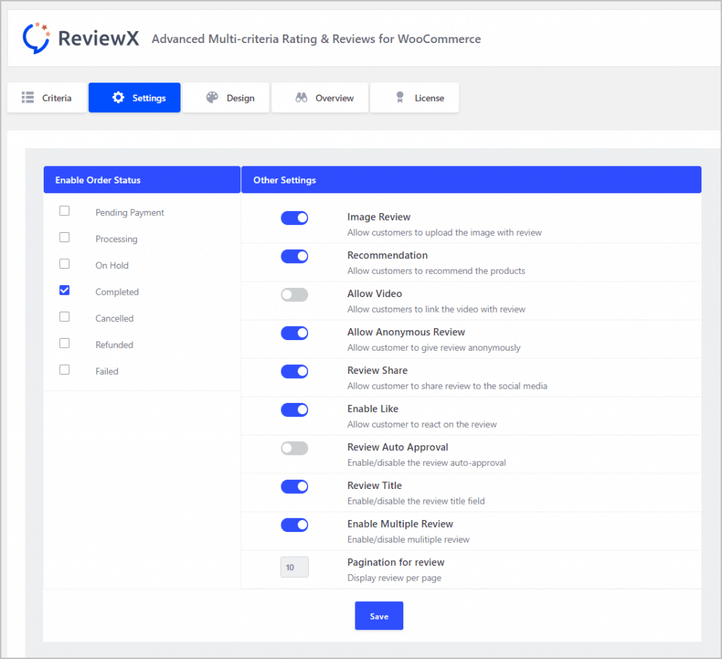This screenshot has height=659, width=722.
Task: Disable the Enable Multiple Review toggle
Action: click(x=294, y=525)
